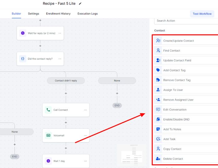Image resolution: width=218 pixels, height=168 pixels.
Task: Click the Add Contact Tag icon
Action: 158,70
